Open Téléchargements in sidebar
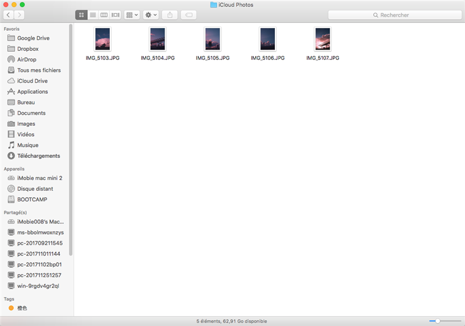Viewport: 465px width, 326px height. [x=38, y=155]
